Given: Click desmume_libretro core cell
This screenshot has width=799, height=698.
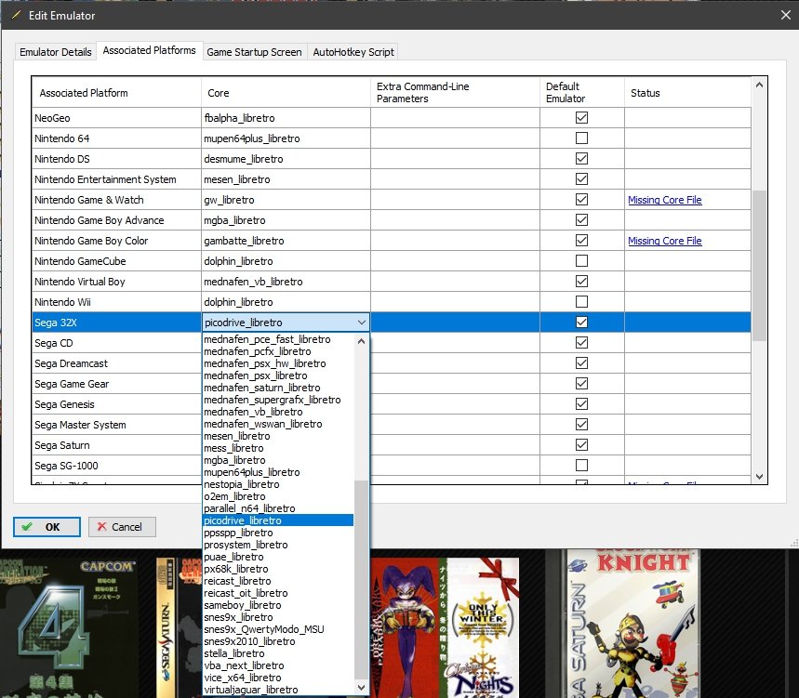Looking at the screenshot, I should click(286, 159).
